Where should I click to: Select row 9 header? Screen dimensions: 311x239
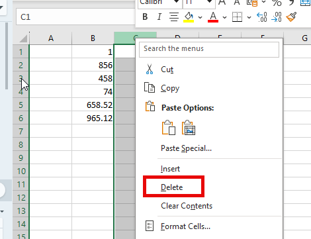coord(21,158)
